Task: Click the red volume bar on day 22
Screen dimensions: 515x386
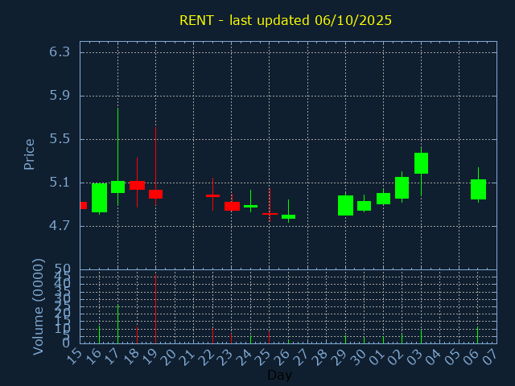Action: click(212, 335)
